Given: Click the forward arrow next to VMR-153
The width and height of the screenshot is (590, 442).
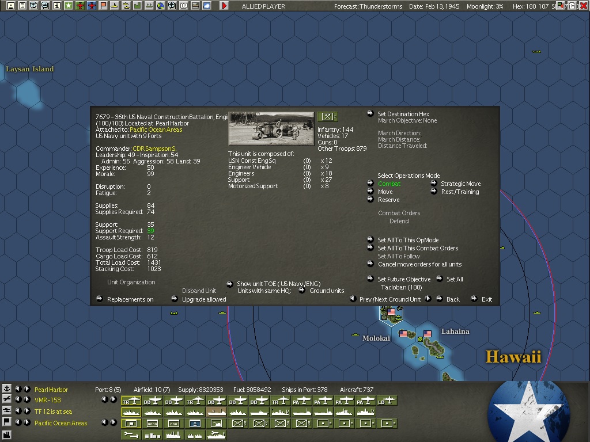Looking at the screenshot, I should click(x=27, y=400).
